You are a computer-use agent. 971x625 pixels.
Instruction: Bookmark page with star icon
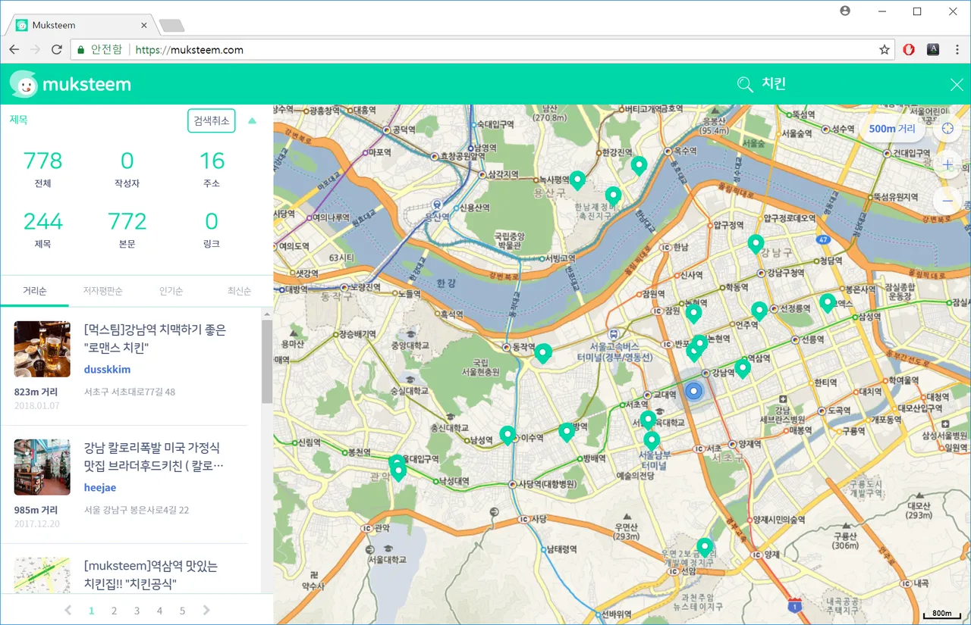coord(884,49)
